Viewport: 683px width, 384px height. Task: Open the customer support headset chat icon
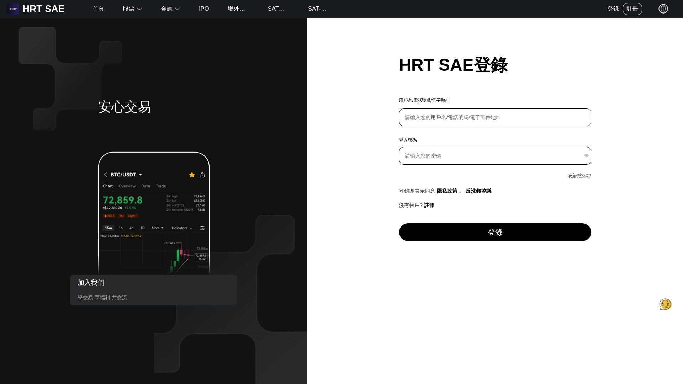(x=665, y=304)
